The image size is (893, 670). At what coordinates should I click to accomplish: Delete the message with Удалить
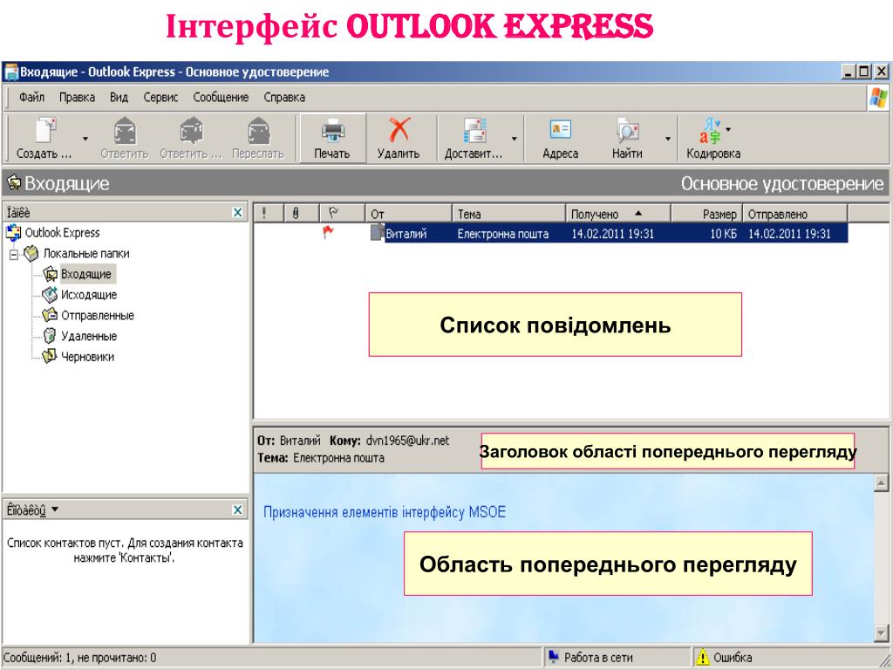click(399, 139)
